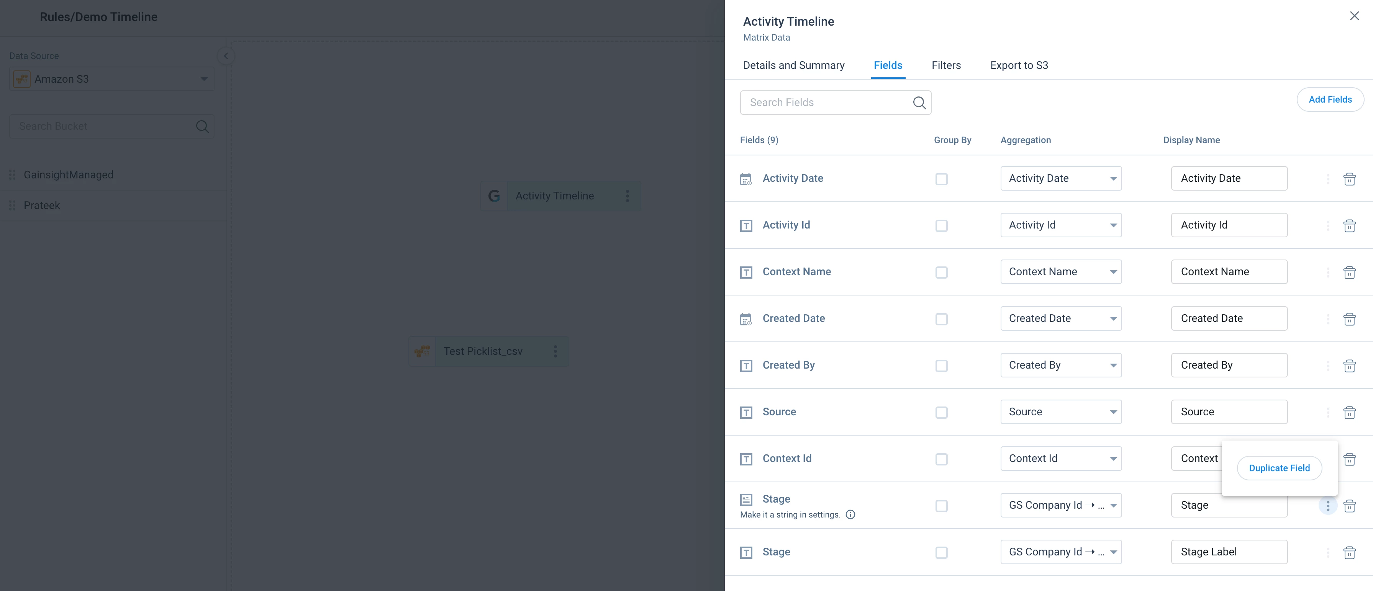Click the info icon beside string settings note
Screen dimensions: 1373x591
pos(851,514)
